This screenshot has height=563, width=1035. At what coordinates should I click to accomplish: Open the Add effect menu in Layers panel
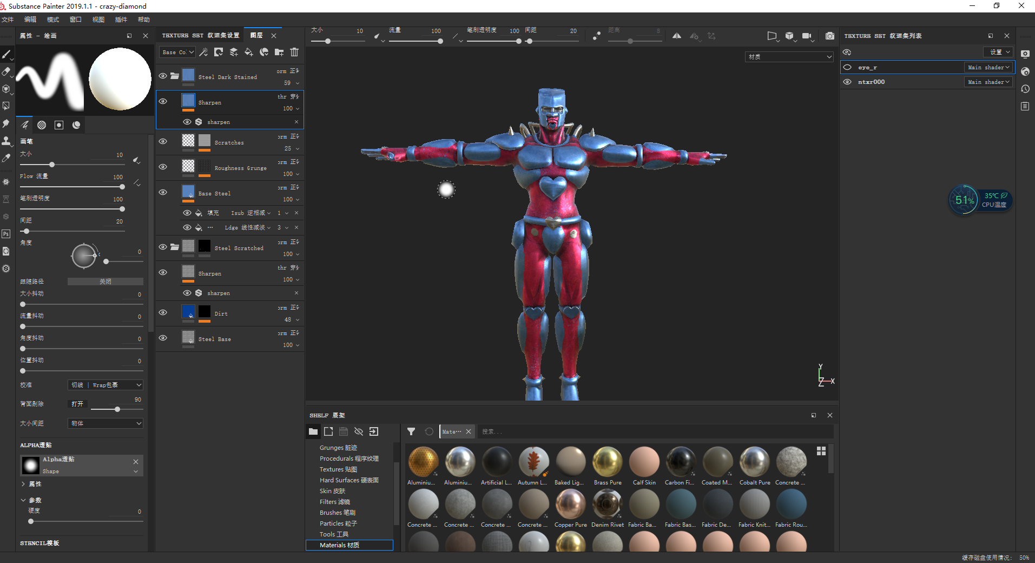[204, 52]
